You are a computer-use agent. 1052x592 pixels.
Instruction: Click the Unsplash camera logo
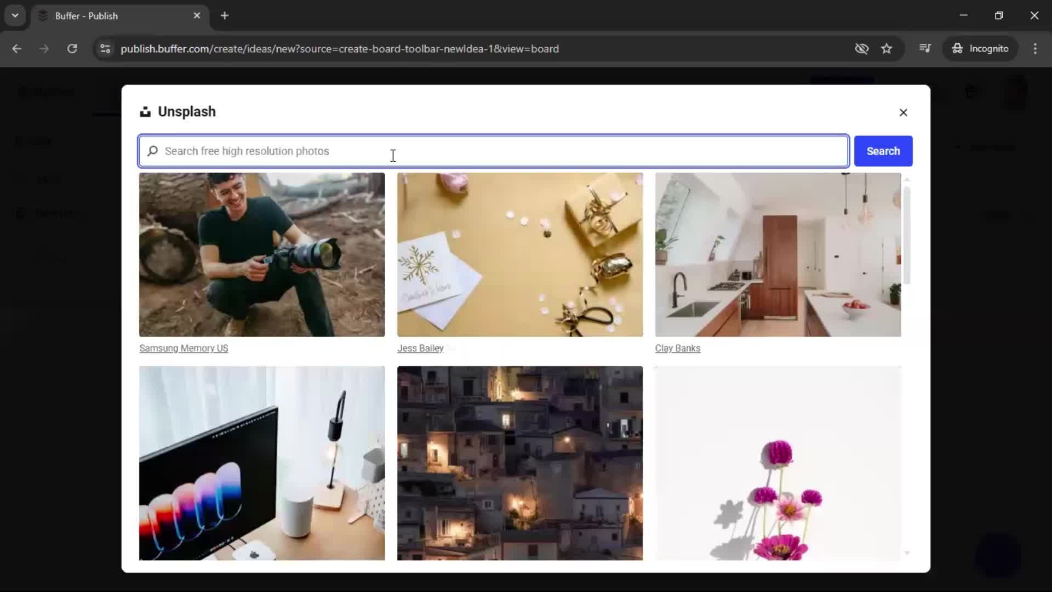(x=146, y=111)
